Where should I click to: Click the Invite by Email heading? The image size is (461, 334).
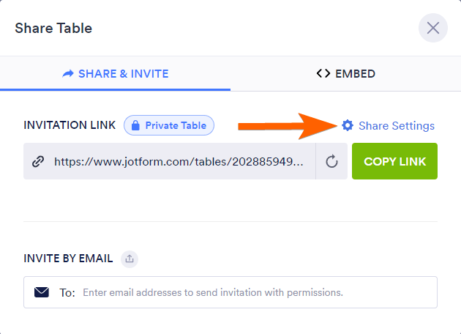pos(68,258)
